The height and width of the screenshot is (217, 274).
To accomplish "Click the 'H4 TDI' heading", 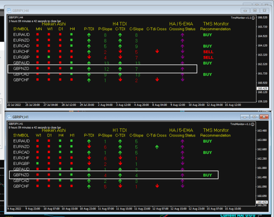I will [x=120, y=24].
